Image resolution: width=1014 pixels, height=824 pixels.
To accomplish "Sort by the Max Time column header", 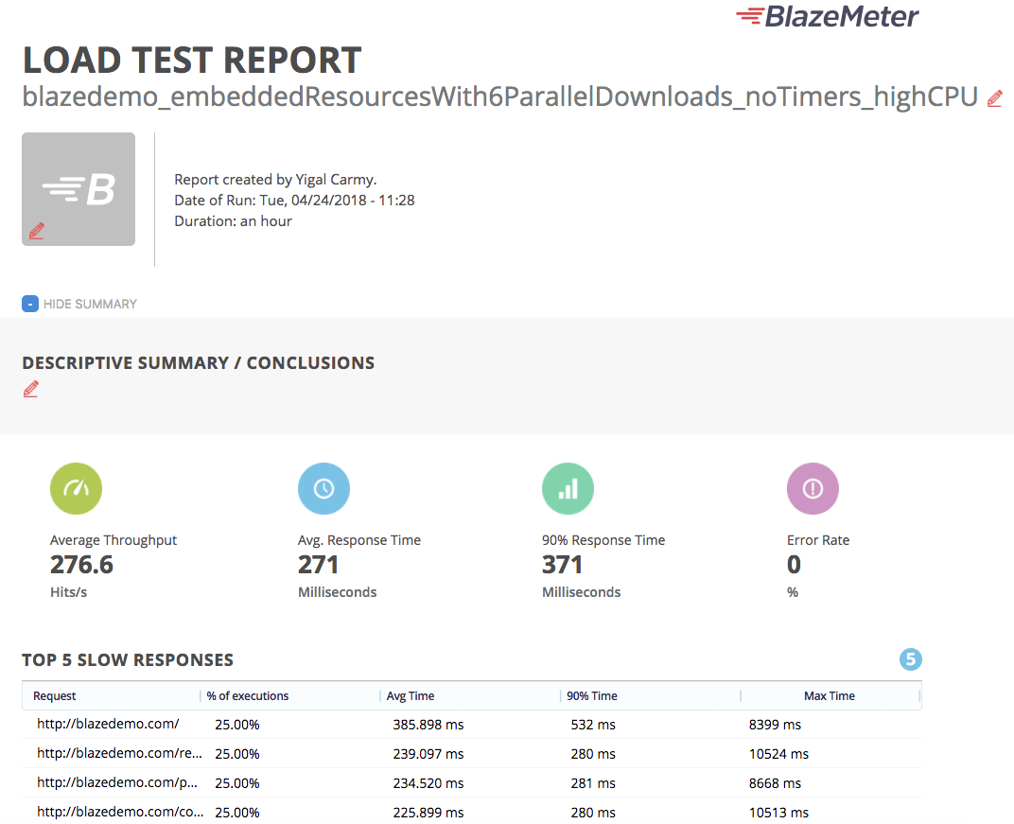I will [x=830, y=696].
